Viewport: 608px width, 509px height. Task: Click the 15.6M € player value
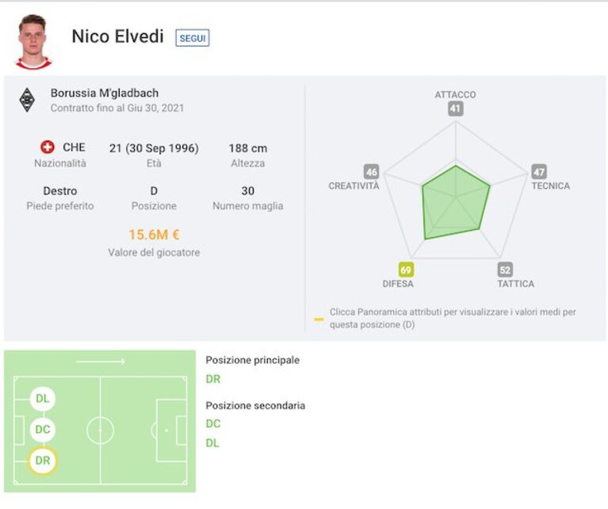(154, 235)
